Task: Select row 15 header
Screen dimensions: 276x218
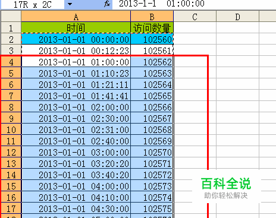Action: coord(11,186)
